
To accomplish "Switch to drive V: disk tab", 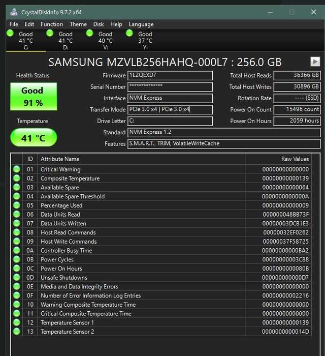I will point(106,40).
